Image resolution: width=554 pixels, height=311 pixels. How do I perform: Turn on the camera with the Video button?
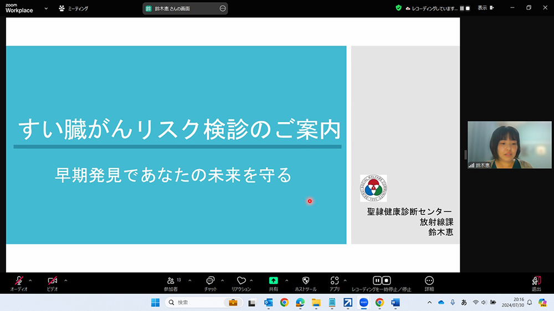pyautogui.click(x=52, y=281)
